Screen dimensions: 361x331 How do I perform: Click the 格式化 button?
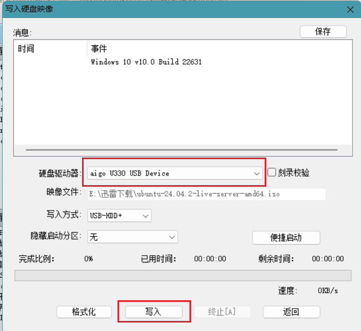coord(84,312)
